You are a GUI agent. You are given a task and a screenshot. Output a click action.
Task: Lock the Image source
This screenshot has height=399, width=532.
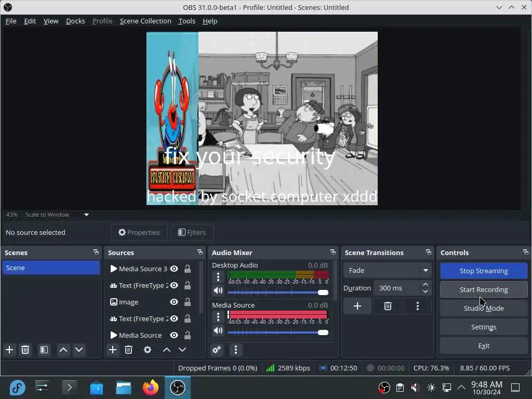(x=187, y=302)
